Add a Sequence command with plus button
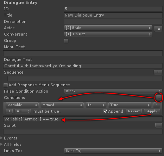The height and width of the screenshot is (156, 164). pos(158,72)
